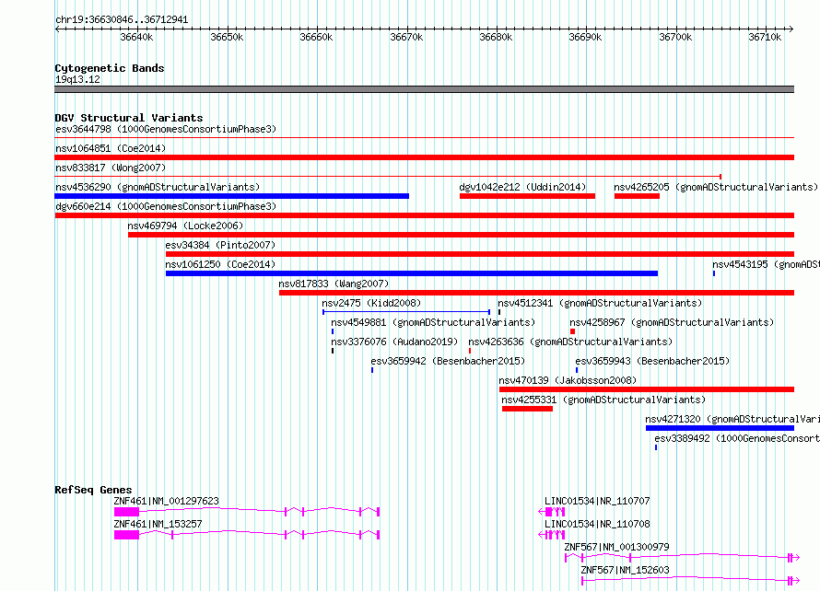Click the nsv470139 (Jakobsson2008) red bar
Viewport: 820px width, 591px height.
click(x=647, y=389)
